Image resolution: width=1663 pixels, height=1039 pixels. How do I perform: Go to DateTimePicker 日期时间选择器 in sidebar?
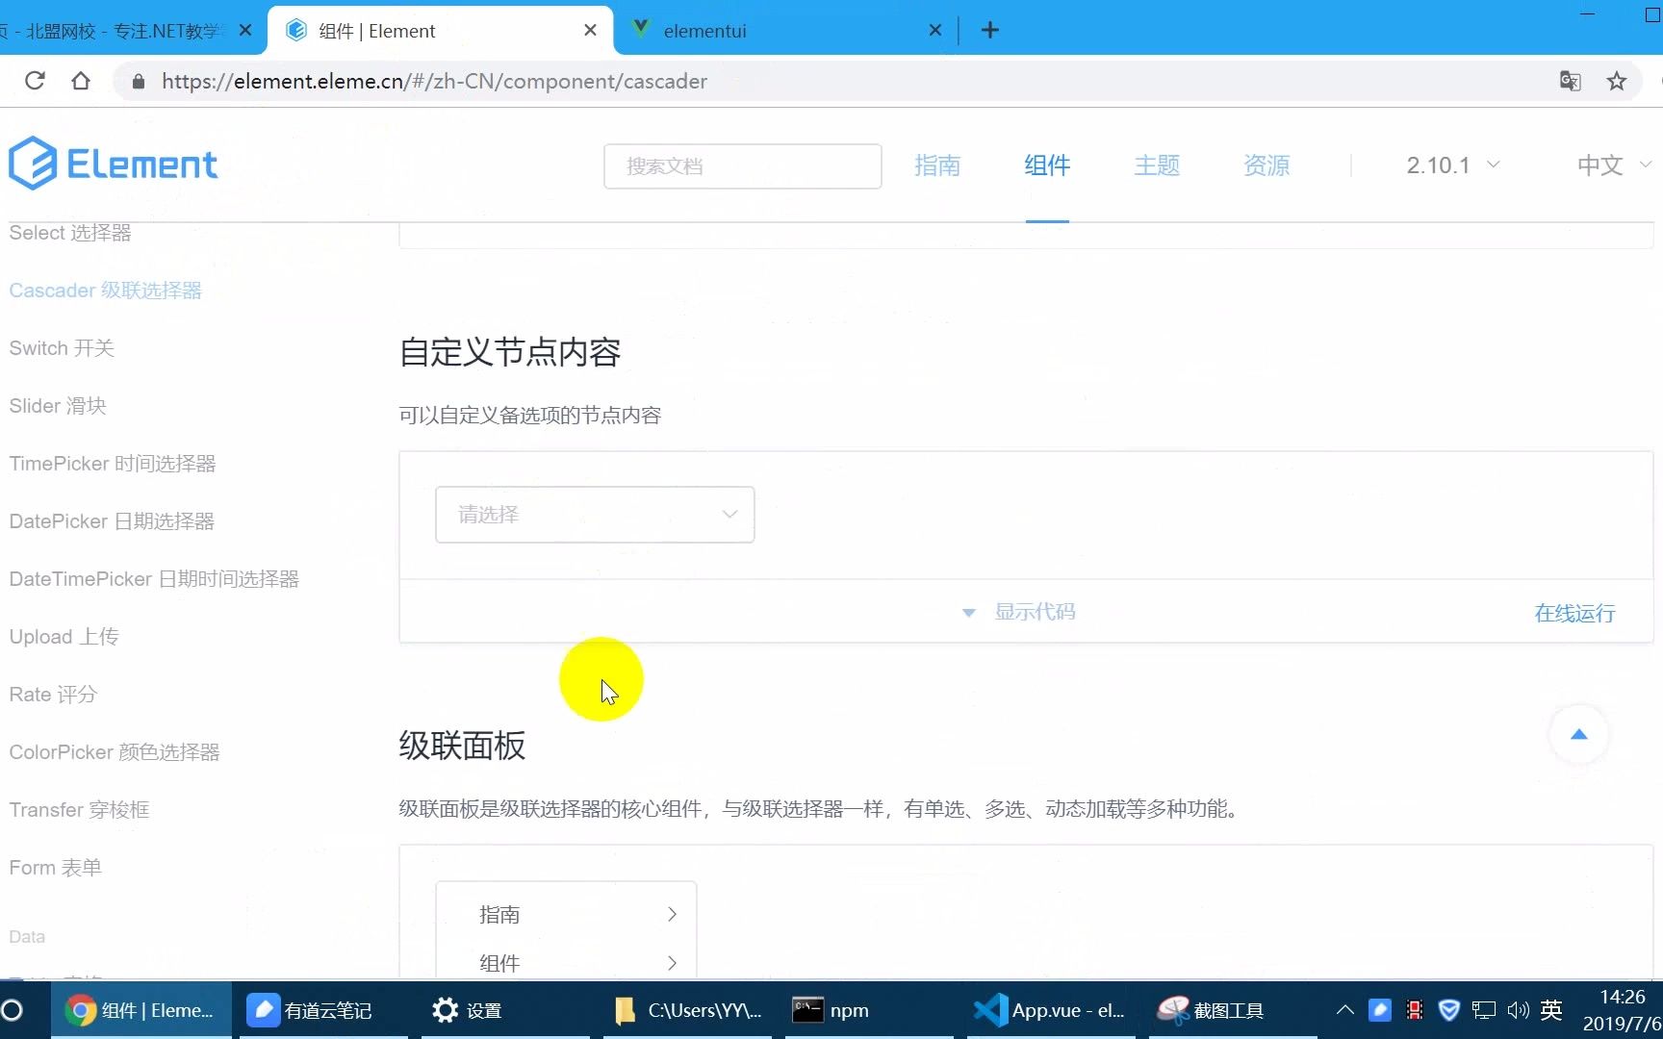tap(154, 579)
